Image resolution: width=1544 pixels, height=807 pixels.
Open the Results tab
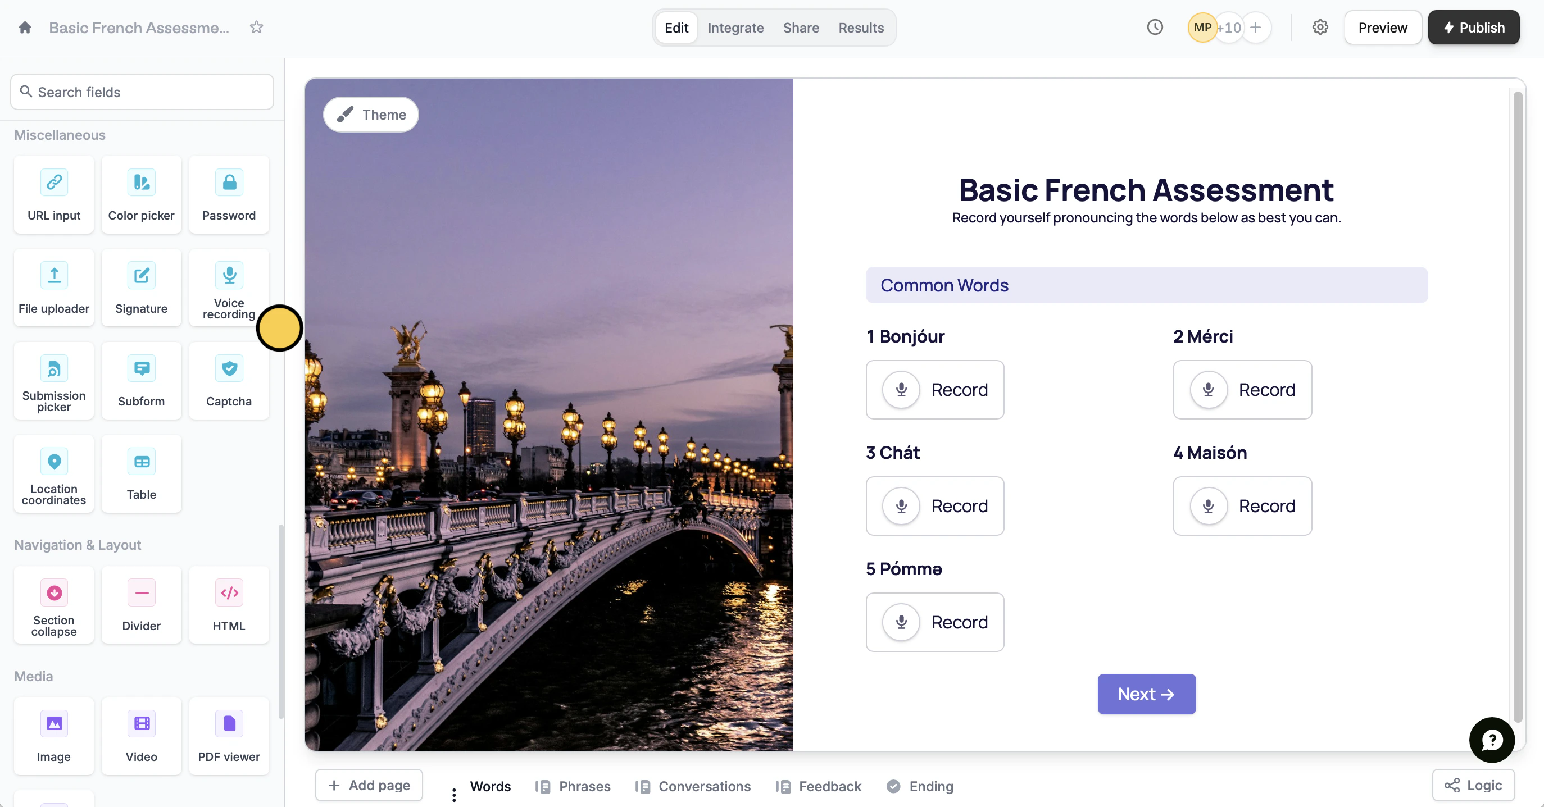pos(861,28)
